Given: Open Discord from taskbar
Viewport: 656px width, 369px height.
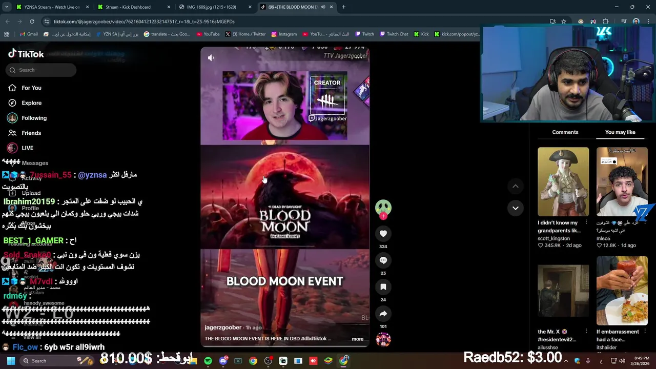Looking at the screenshot, I should [223, 361].
